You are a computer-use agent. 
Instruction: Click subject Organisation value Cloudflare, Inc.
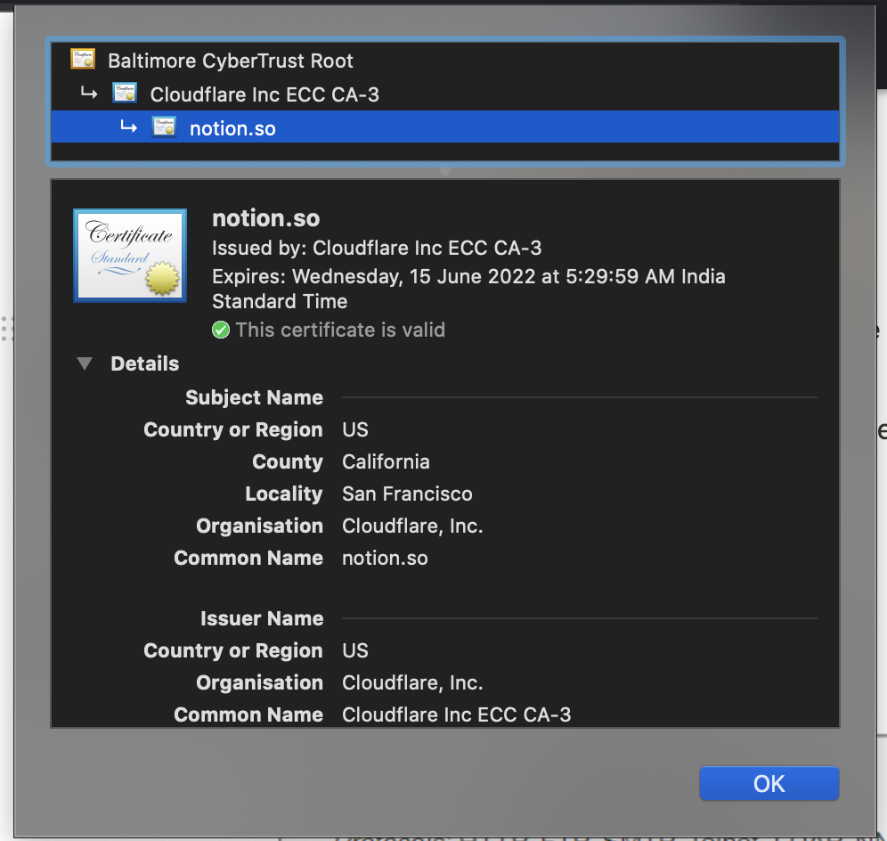[412, 527]
